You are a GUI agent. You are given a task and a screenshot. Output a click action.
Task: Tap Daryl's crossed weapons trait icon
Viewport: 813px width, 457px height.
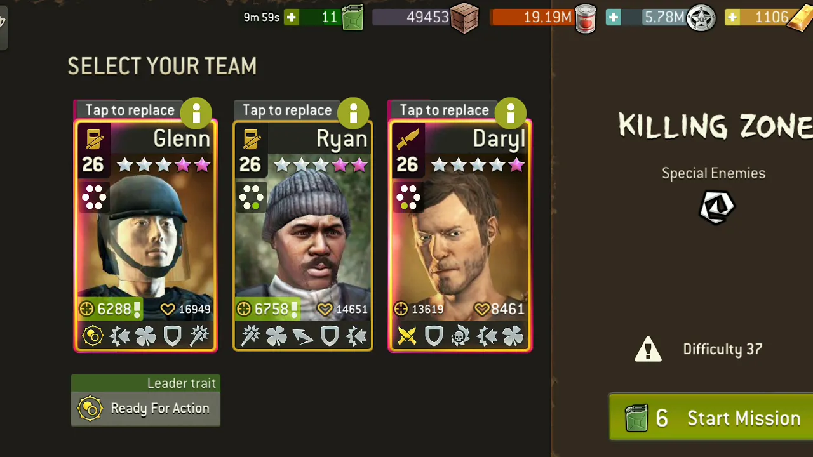[407, 336]
